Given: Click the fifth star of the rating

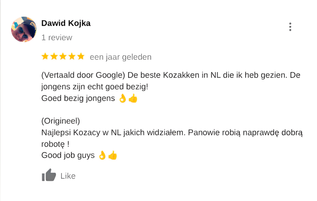Looking at the screenshot, I should click(81, 57).
